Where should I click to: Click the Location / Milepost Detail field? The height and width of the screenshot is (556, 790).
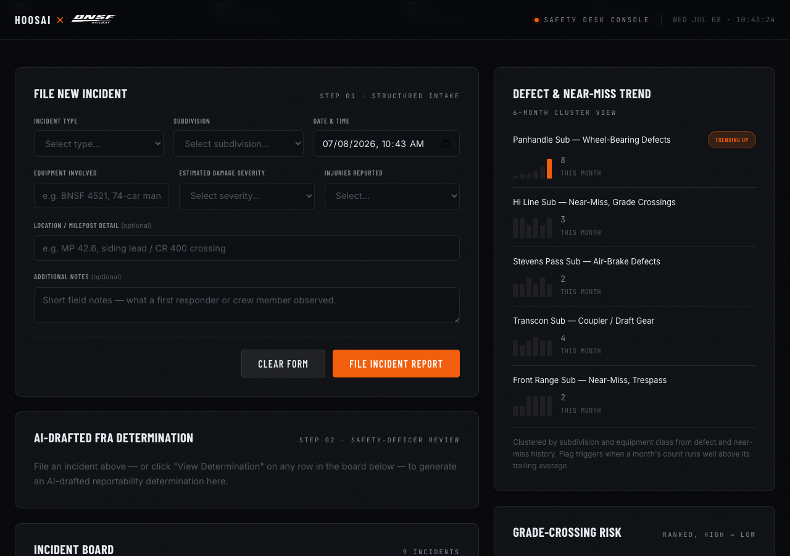[247, 248]
